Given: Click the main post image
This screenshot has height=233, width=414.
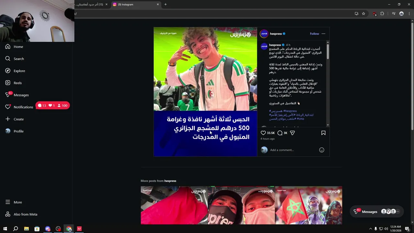Looking at the screenshot, I should 205,92.
